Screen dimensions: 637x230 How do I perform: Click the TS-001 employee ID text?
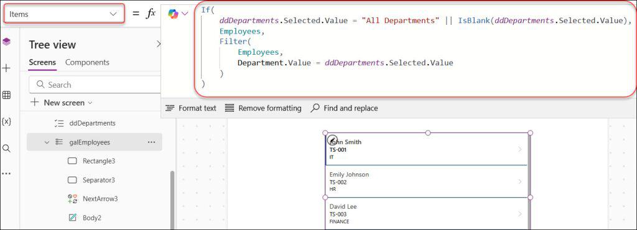338,150
